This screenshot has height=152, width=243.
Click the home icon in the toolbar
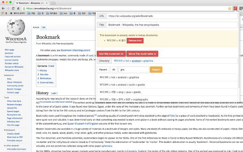(18, 8)
